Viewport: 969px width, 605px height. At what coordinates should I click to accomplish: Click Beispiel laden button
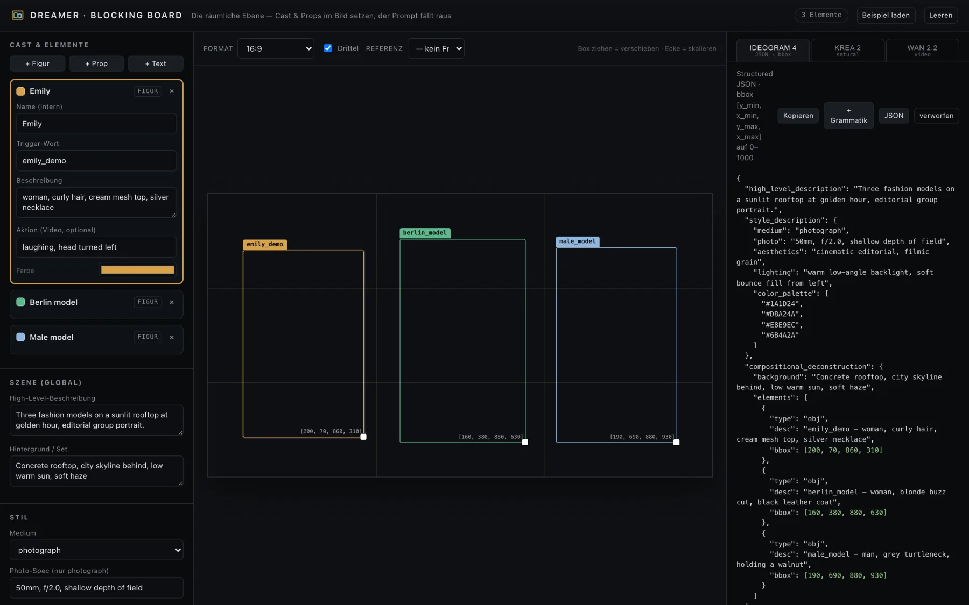pos(886,15)
